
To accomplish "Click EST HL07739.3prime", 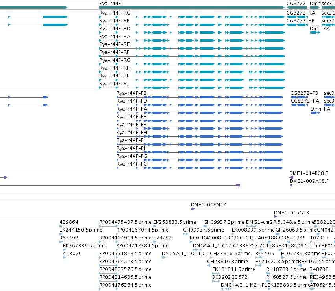I will (x=301, y=254).
